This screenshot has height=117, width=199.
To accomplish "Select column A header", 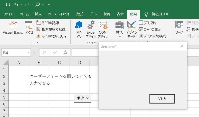I will [x=19, y=63].
